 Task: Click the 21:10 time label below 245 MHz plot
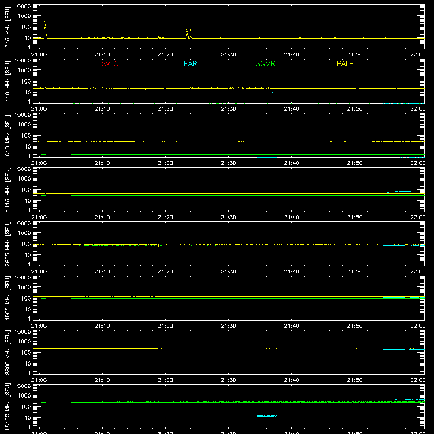pyautogui.click(x=102, y=55)
